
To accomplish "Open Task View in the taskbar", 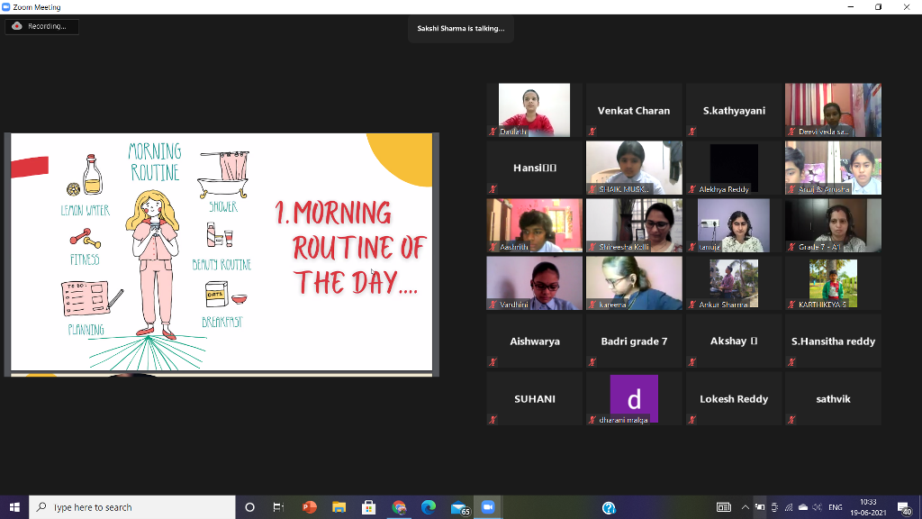I will [x=279, y=507].
